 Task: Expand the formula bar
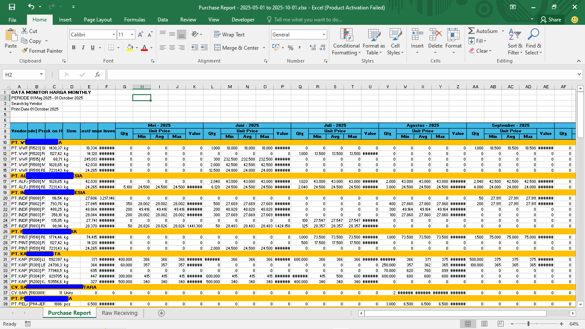click(579, 75)
